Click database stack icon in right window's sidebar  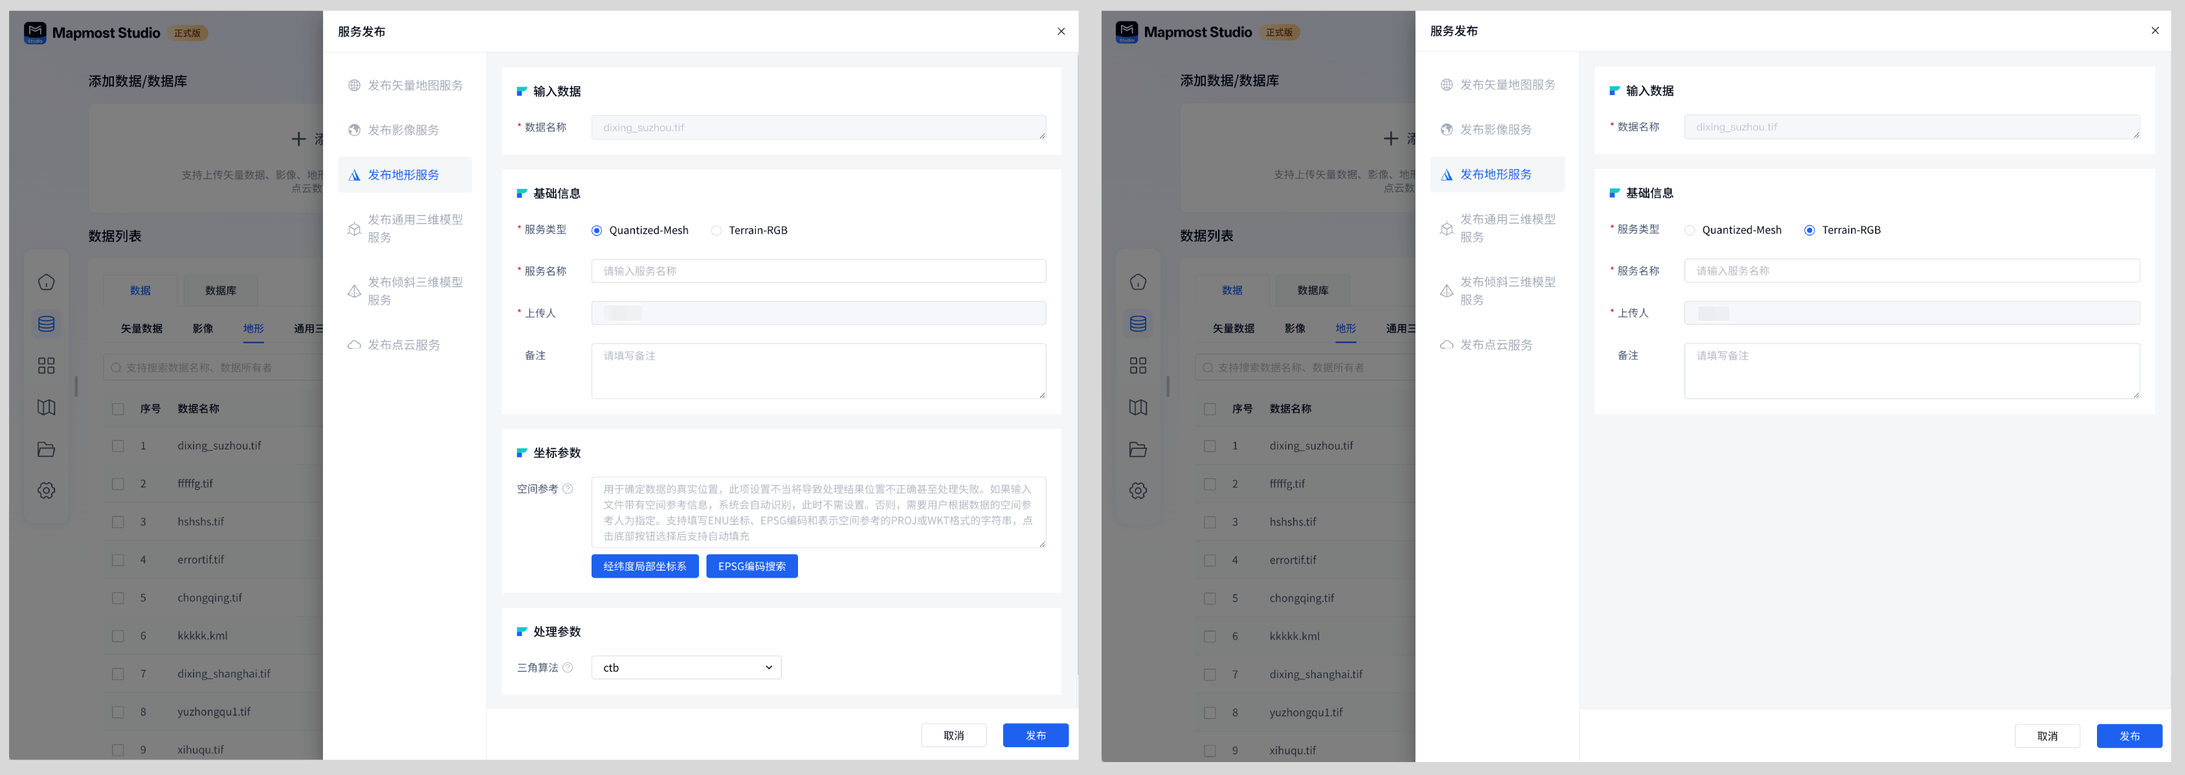point(1138,324)
